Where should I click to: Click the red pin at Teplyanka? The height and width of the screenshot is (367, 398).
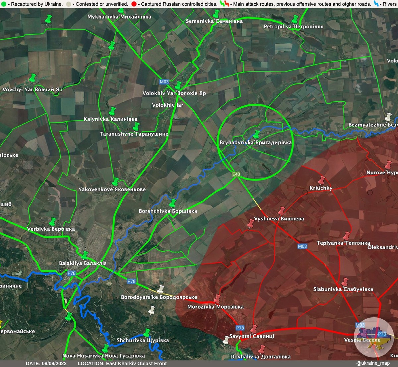pyautogui.click(x=346, y=236)
